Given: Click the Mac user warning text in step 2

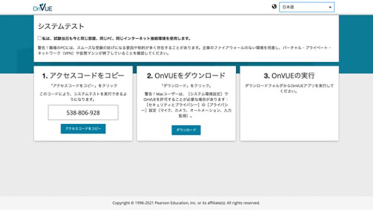Looking at the screenshot, I should tap(186, 105).
